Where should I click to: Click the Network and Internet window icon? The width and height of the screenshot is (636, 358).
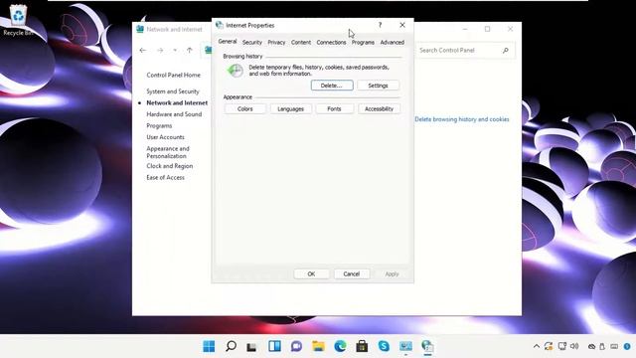(x=140, y=29)
